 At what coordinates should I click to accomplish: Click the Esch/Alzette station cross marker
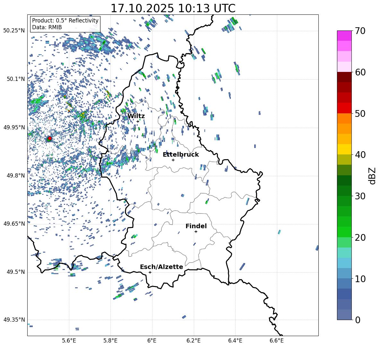[x=150, y=272]
